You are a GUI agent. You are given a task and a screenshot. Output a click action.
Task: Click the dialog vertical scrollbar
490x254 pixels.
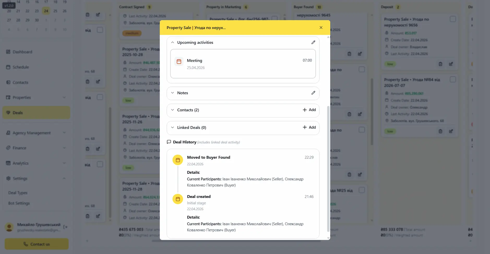pyautogui.click(x=328, y=169)
